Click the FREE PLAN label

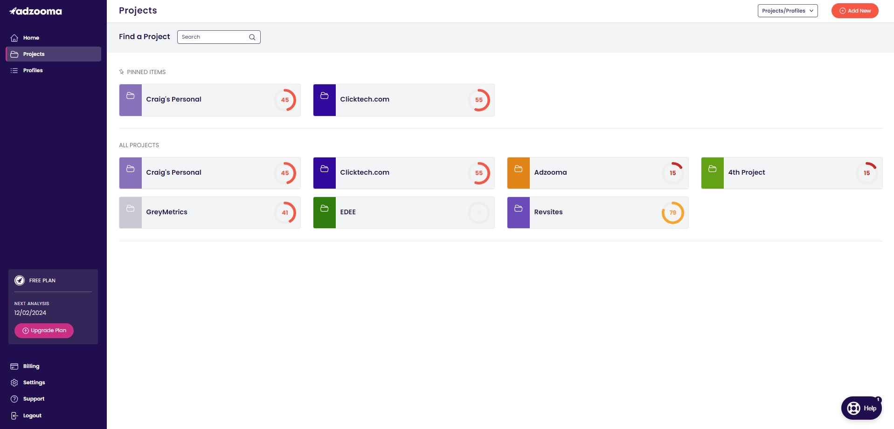point(42,280)
